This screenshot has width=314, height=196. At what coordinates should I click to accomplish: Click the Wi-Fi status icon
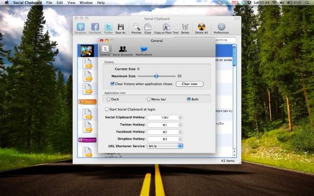point(275,3)
